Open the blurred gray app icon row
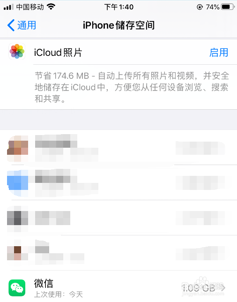The image size is (237, 302). pyautogui.click(x=118, y=218)
